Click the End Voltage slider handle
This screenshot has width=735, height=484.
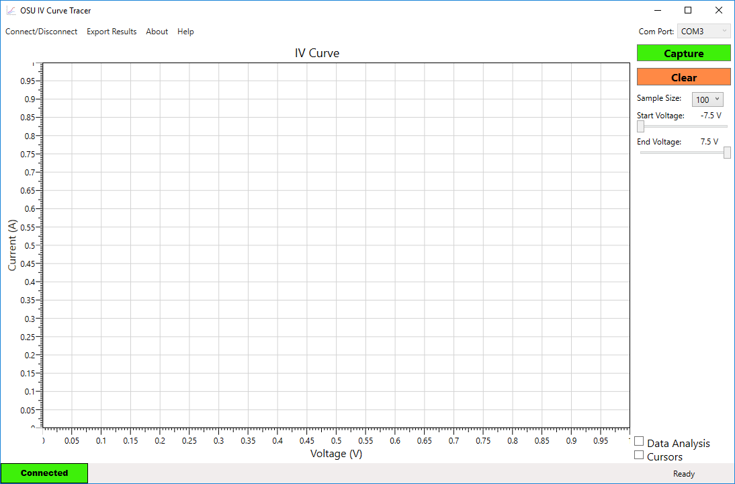click(x=726, y=153)
